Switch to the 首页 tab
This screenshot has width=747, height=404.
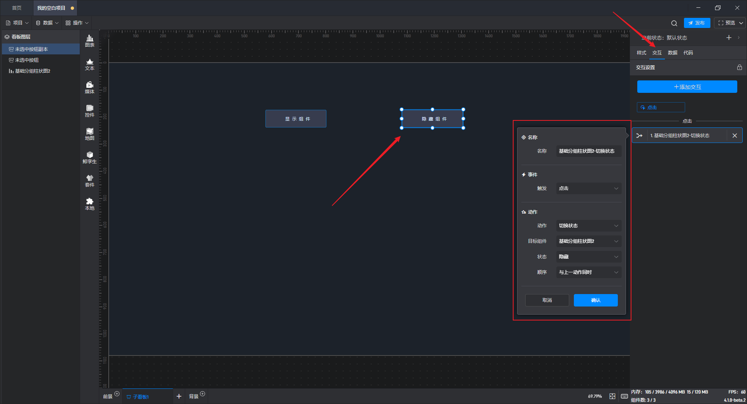point(17,8)
